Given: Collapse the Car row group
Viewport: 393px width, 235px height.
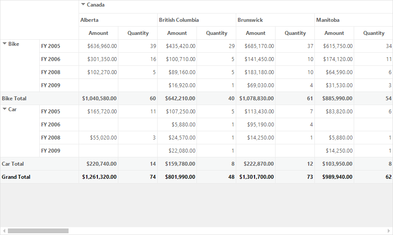Looking at the screenshot, I should [x=4, y=109].
